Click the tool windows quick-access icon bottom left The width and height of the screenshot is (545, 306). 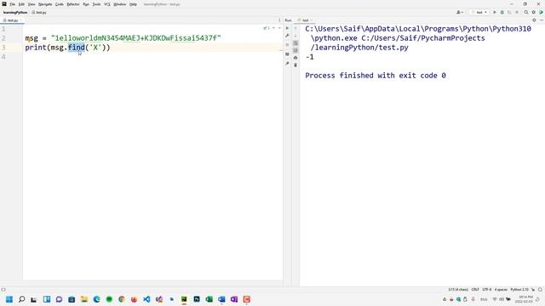(x=3, y=289)
